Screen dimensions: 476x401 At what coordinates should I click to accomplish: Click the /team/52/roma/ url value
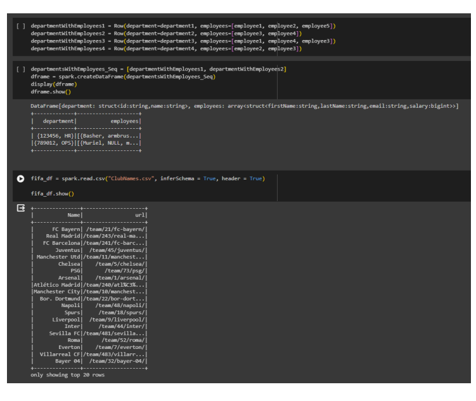[123, 340]
